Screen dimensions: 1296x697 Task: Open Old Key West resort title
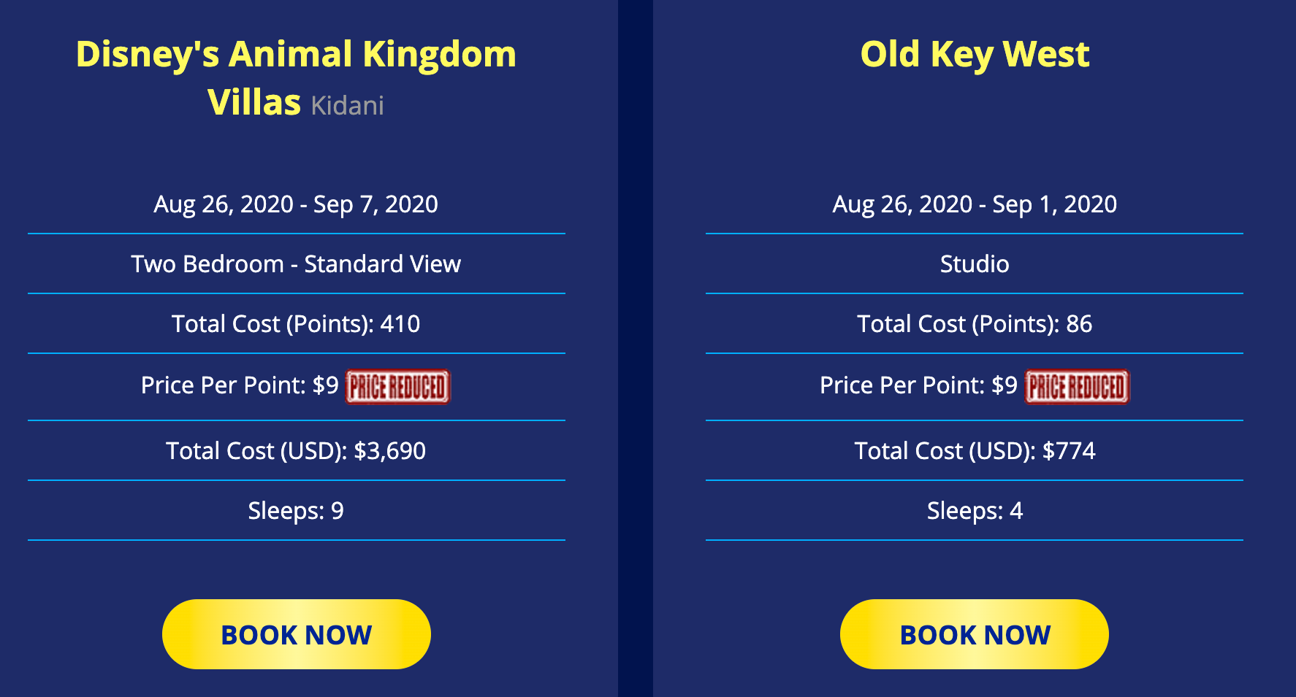(x=975, y=54)
